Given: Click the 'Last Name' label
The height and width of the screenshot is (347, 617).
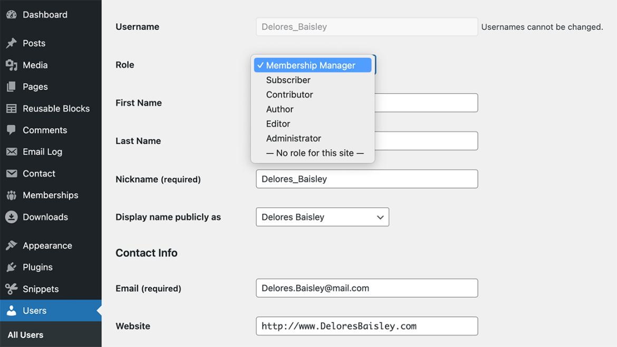Looking at the screenshot, I should [138, 141].
